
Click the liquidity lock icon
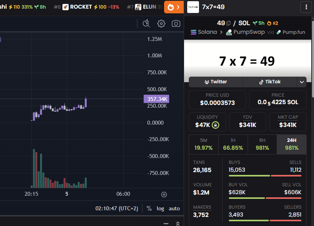tap(215, 125)
